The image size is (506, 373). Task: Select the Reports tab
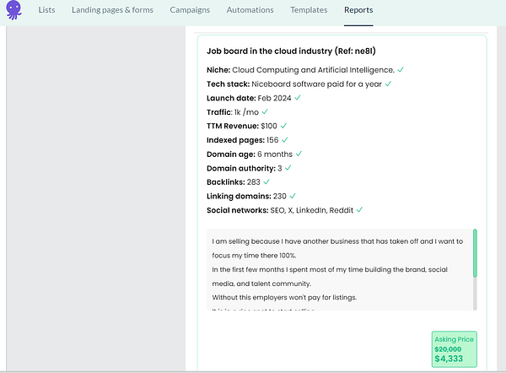(x=358, y=10)
